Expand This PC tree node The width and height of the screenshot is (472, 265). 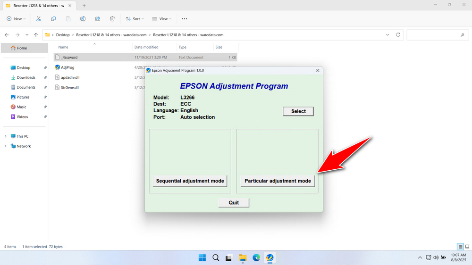point(5,136)
